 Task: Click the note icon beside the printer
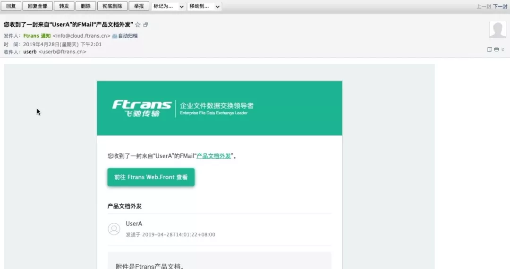point(490,50)
